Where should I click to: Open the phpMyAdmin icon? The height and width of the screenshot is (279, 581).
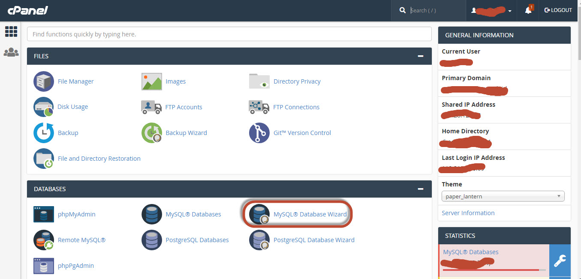[44, 214]
